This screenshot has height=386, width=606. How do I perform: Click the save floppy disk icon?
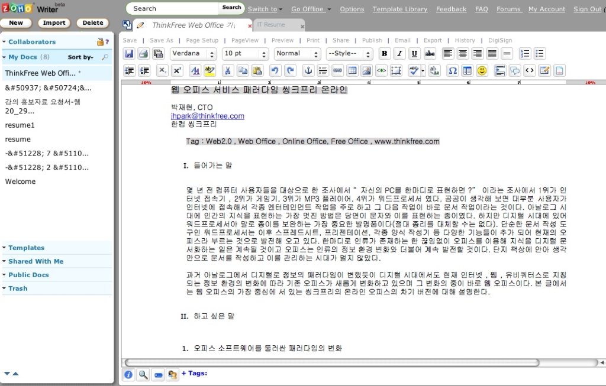point(129,54)
